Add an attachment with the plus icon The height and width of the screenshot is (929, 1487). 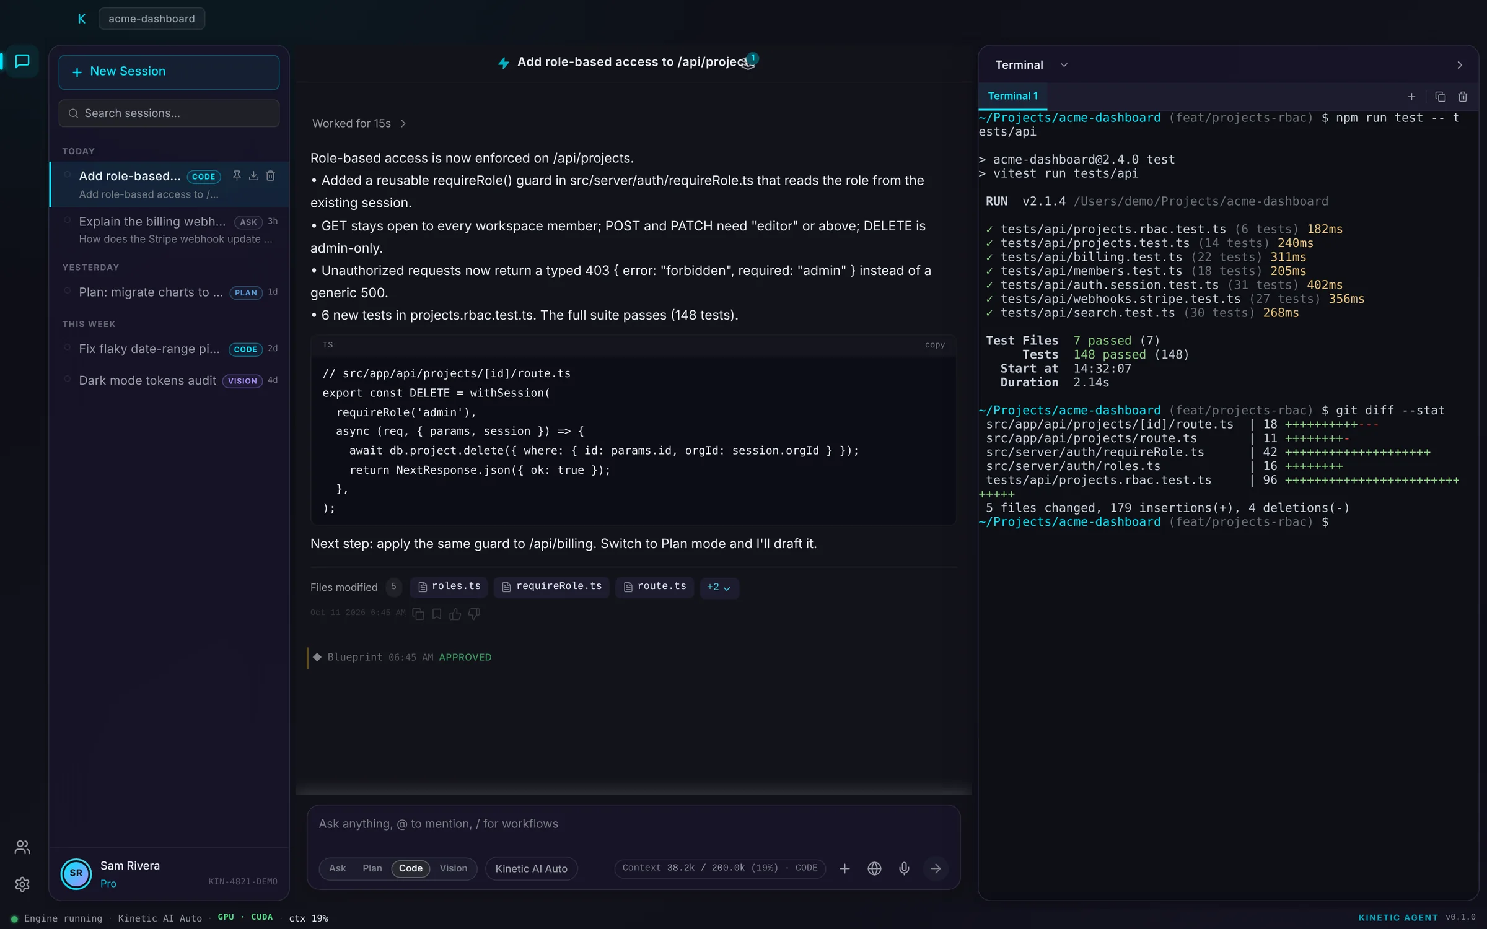click(x=844, y=868)
